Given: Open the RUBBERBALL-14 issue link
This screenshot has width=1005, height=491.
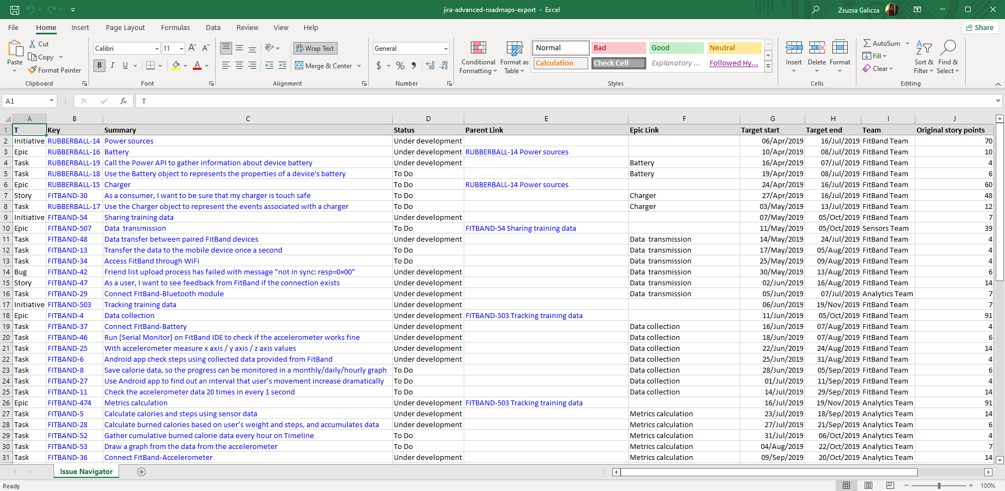Looking at the screenshot, I should click(74, 141).
